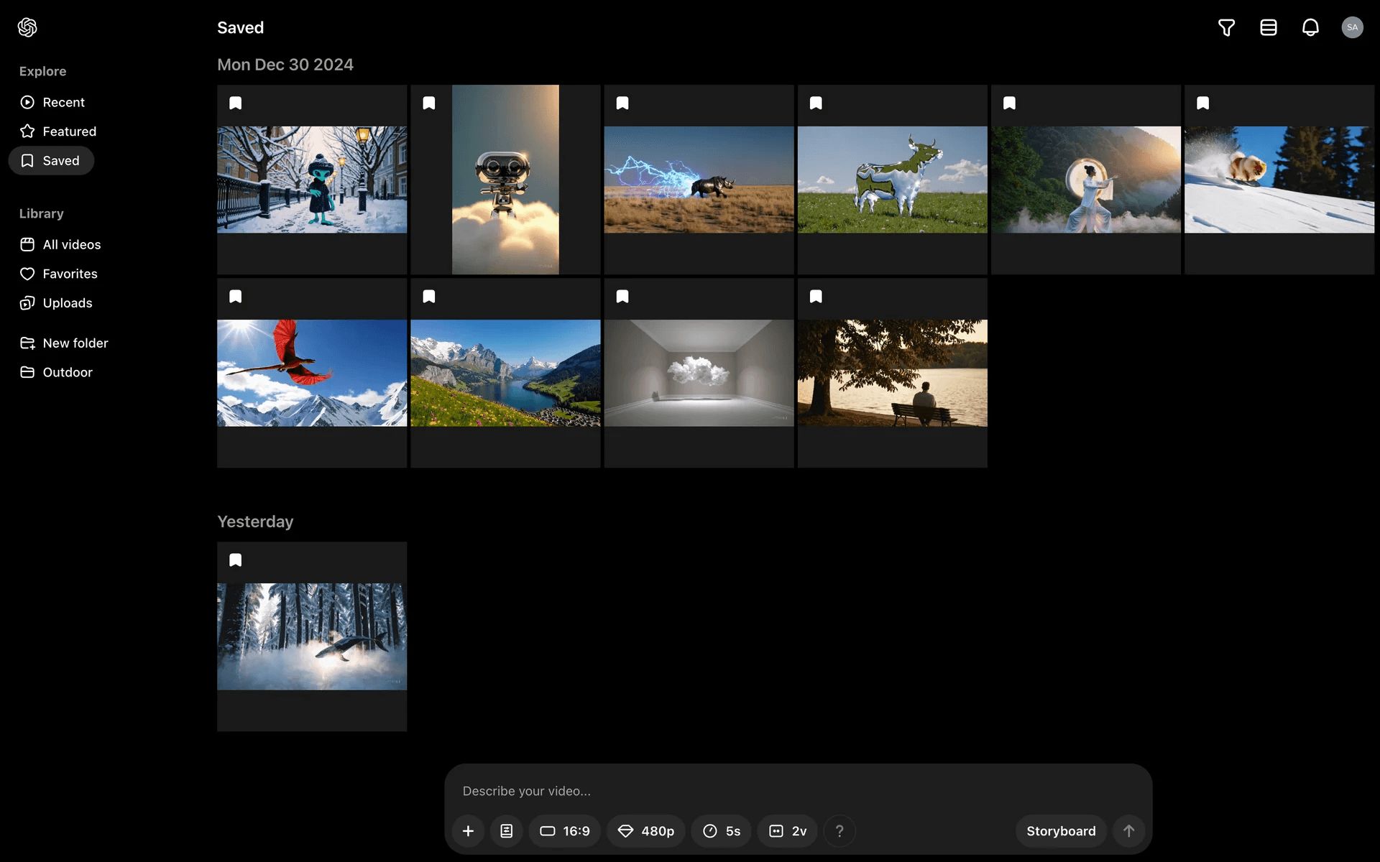1380x862 pixels.
Task: Toggle bookmark on the metallic cow video
Action: (x=816, y=103)
